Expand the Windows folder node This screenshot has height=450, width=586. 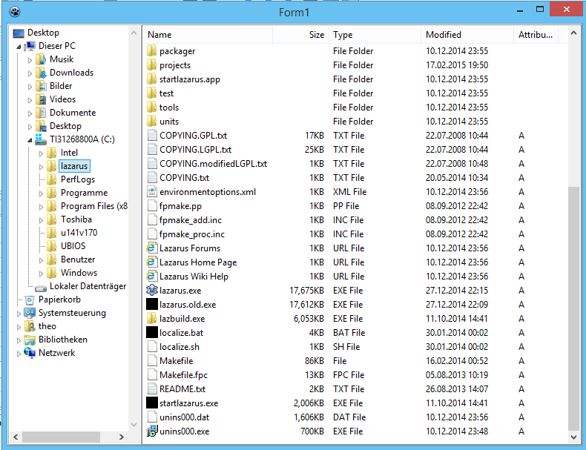[x=41, y=274]
